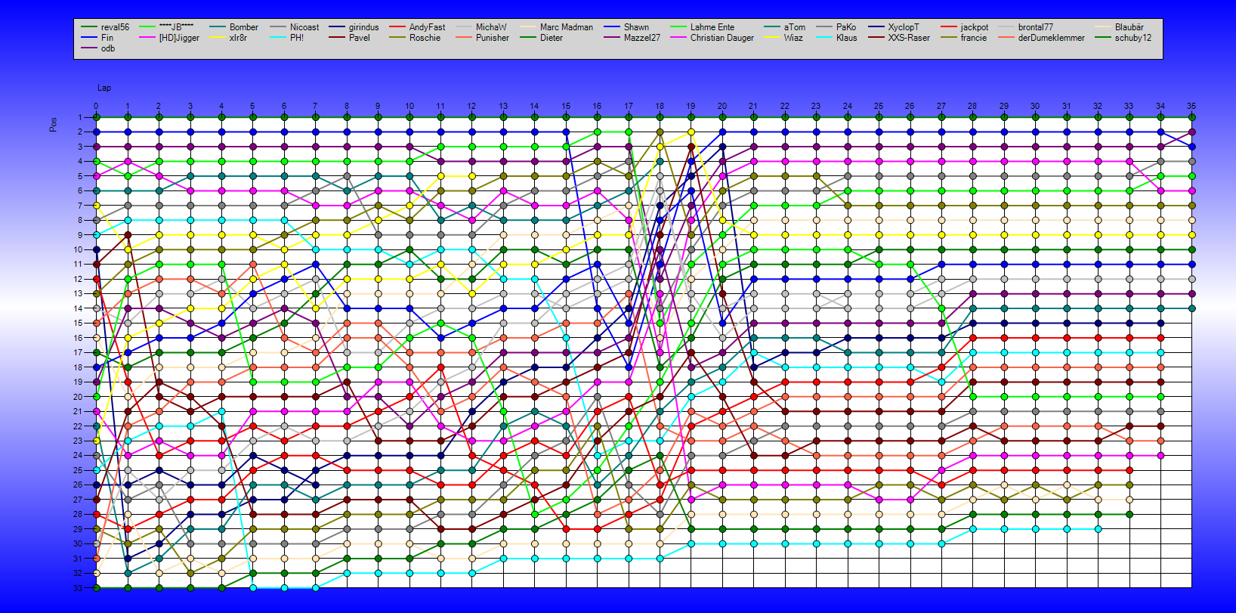Click the Mazzel27 legend entry
1236x613 pixels.
[x=632, y=38]
